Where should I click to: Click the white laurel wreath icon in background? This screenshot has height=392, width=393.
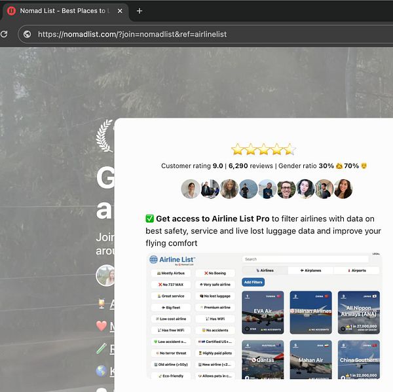tap(105, 135)
